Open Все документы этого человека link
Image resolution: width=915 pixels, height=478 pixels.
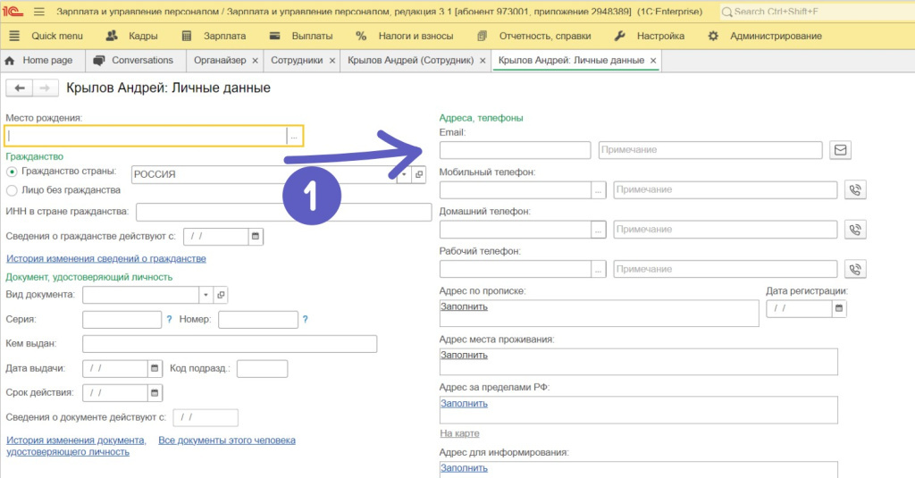pyautogui.click(x=226, y=440)
